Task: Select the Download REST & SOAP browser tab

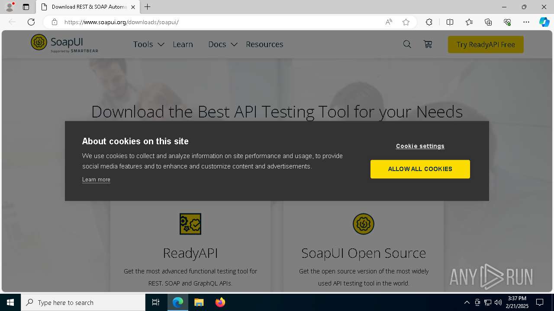Action: coord(87,7)
